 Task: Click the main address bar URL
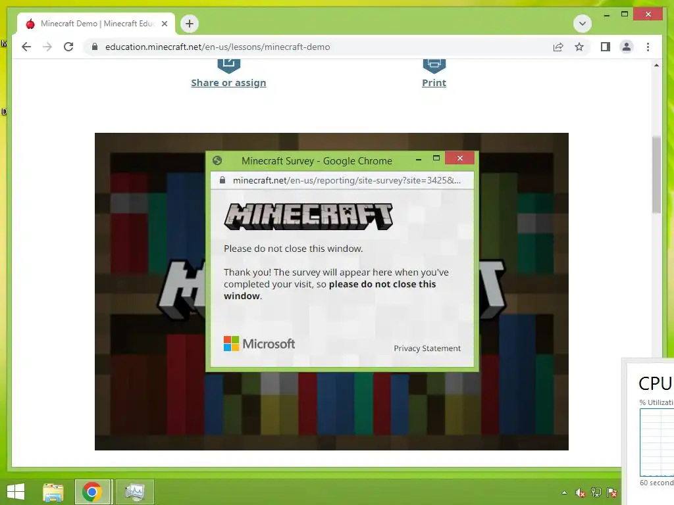point(217,47)
